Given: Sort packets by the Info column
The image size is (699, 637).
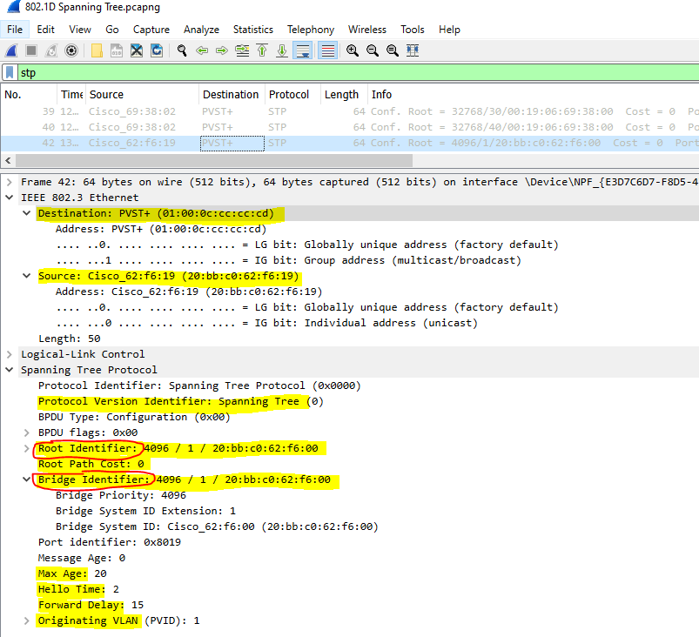Looking at the screenshot, I should tap(533, 95).
